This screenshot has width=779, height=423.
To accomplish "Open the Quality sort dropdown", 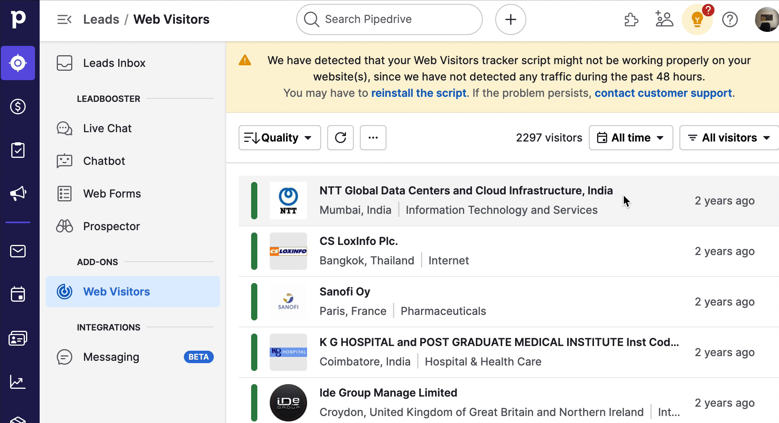I will tap(279, 138).
